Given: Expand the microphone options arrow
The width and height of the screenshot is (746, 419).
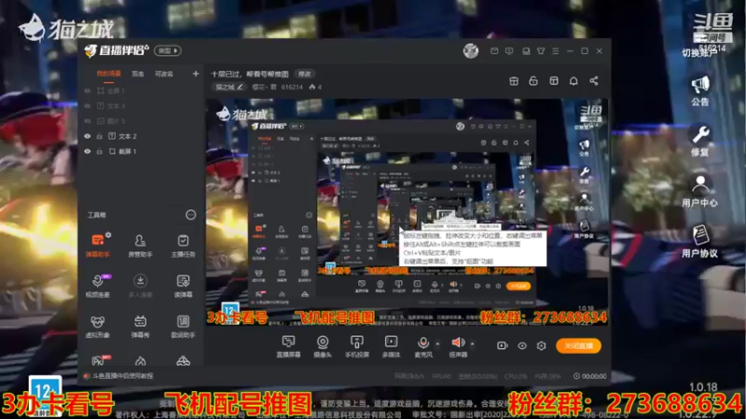Looking at the screenshot, I should [437, 344].
